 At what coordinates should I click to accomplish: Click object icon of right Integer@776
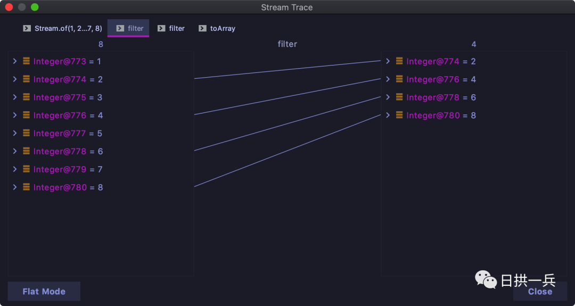tap(399, 79)
